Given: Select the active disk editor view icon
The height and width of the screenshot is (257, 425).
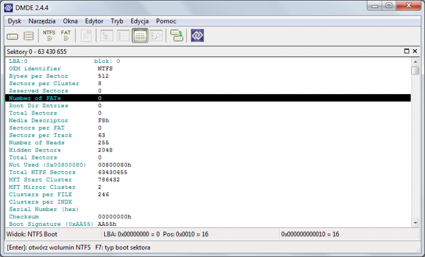Looking at the screenshot, I should (x=140, y=36).
